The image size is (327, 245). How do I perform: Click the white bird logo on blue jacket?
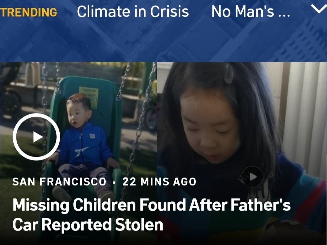pyautogui.click(x=82, y=151)
